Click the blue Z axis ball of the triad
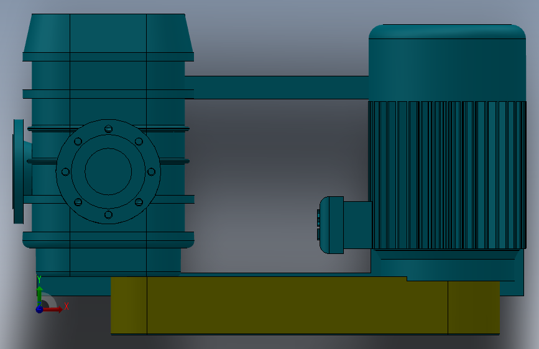 click(x=40, y=309)
